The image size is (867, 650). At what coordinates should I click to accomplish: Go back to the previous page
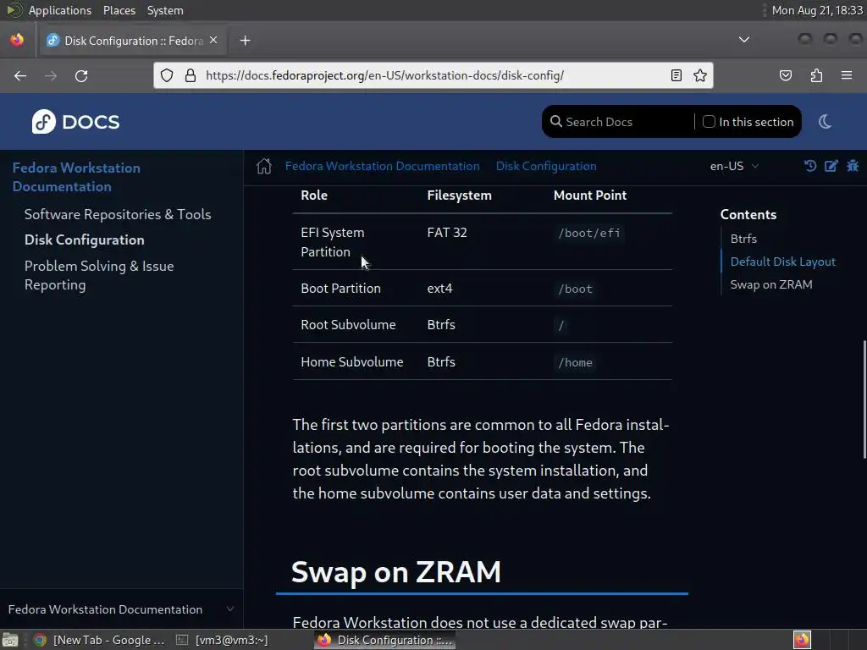tap(20, 75)
